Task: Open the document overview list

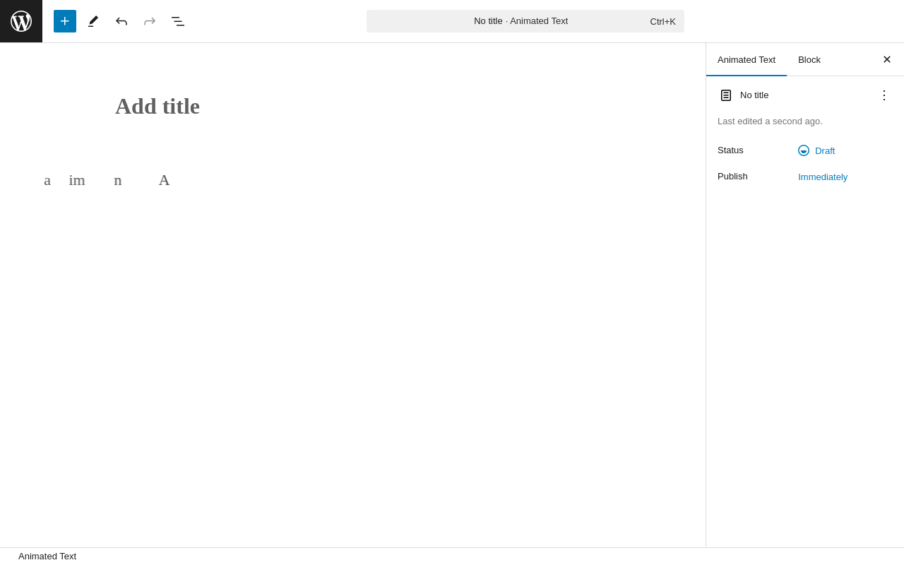Action: pyautogui.click(x=178, y=21)
